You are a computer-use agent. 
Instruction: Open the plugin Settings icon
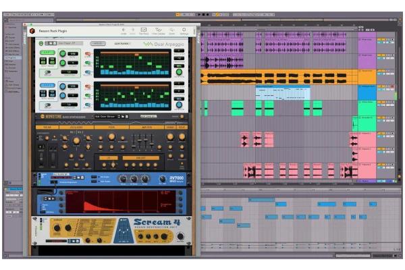(x=184, y=30)
